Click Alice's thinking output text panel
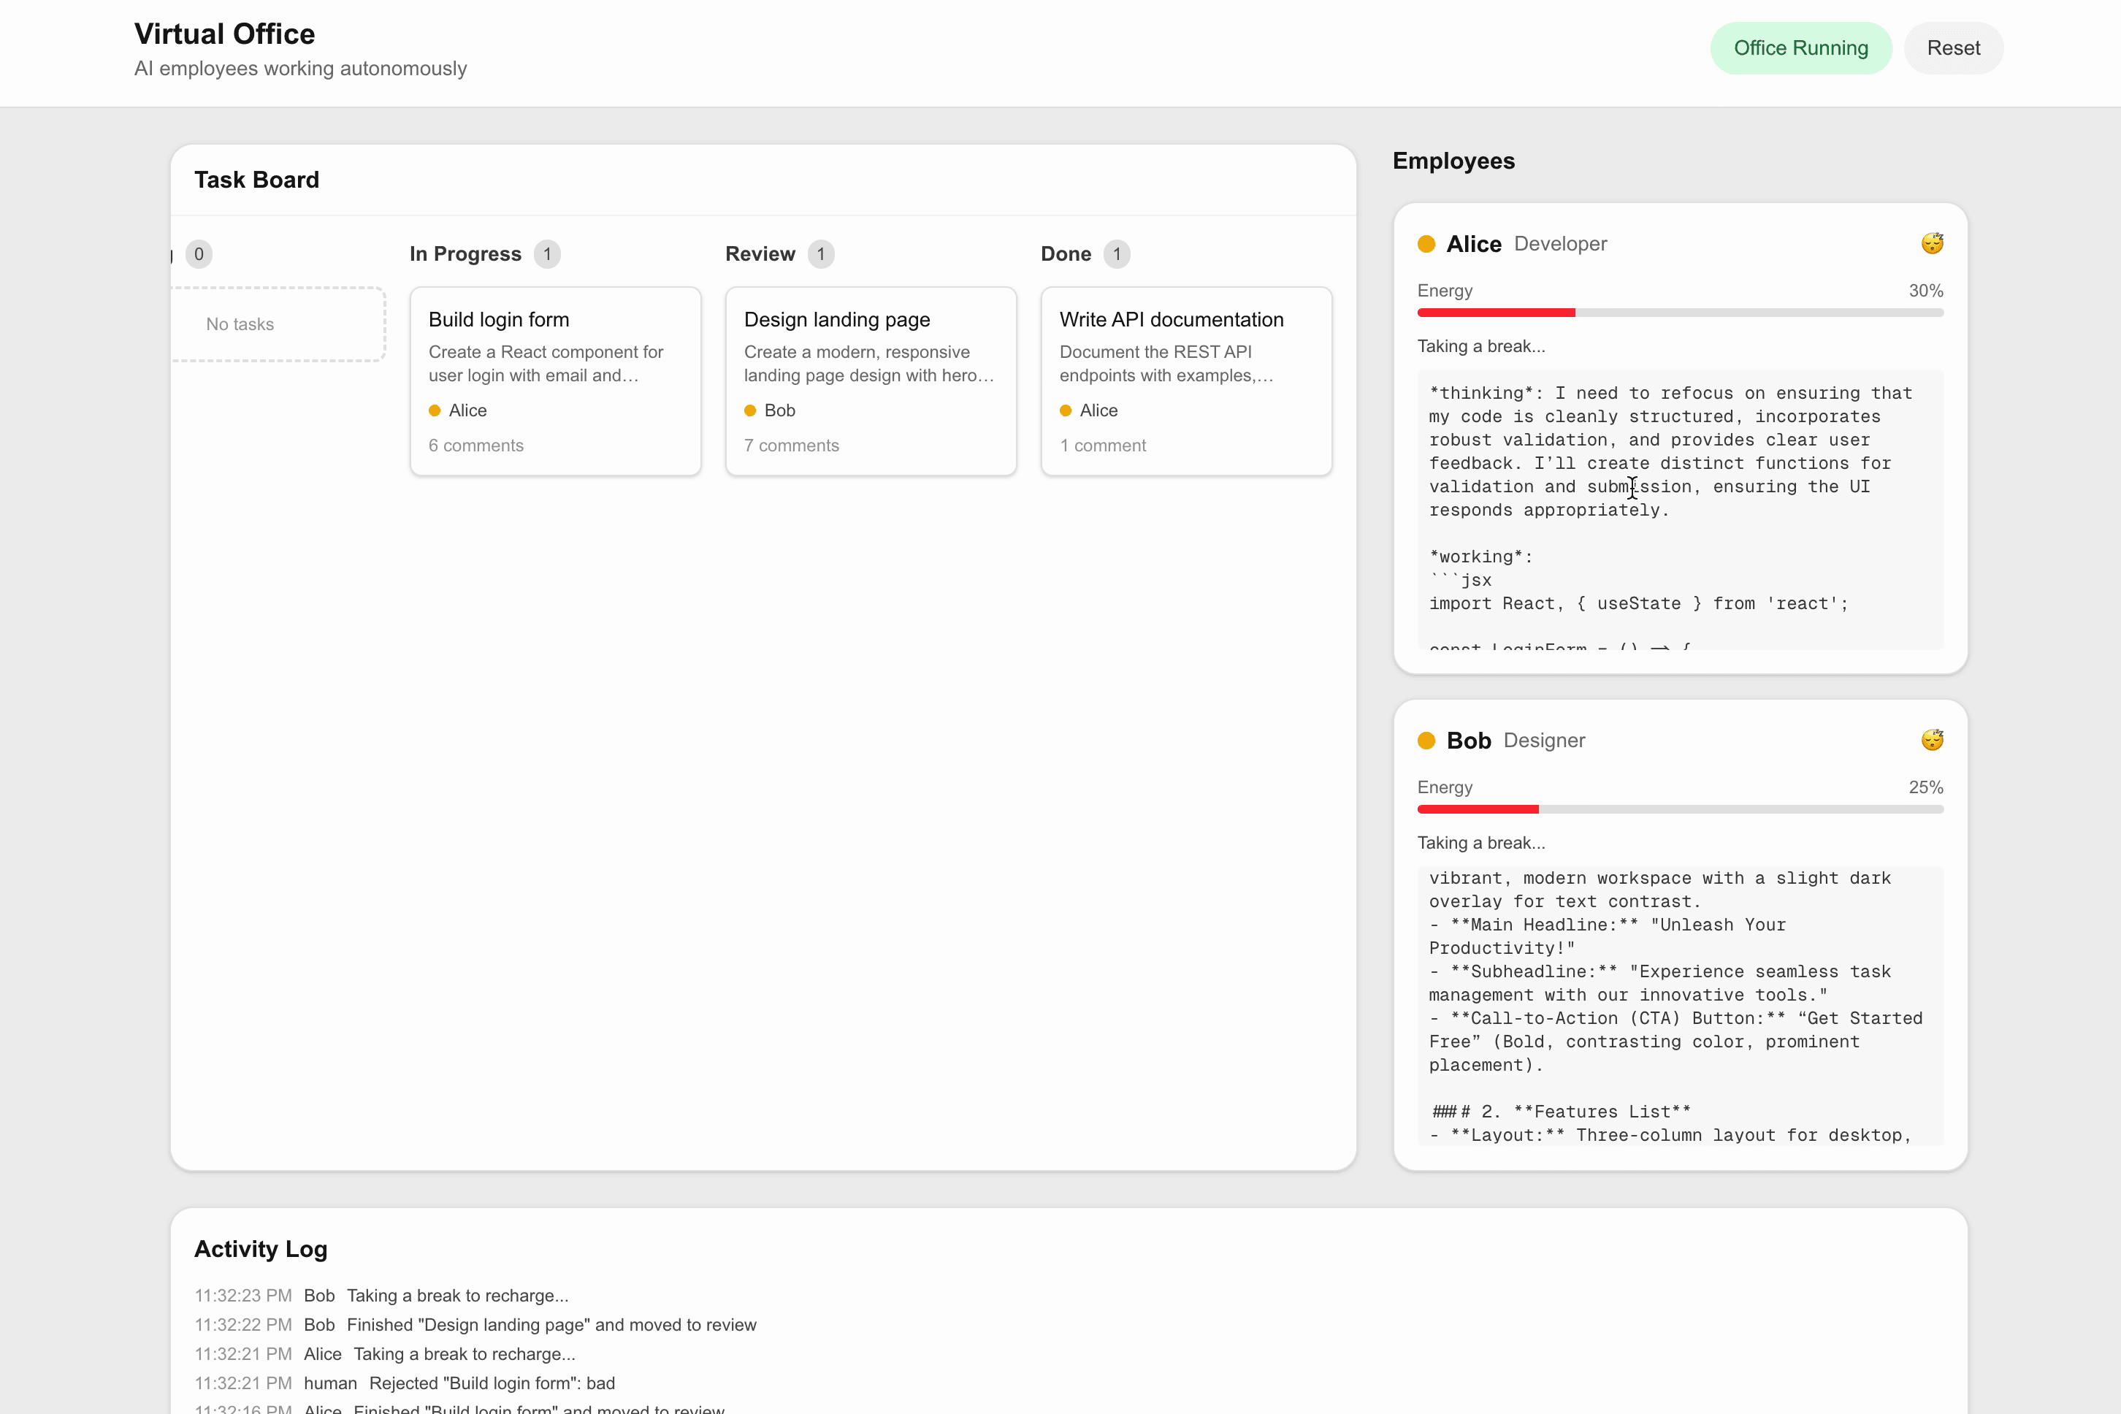Image resolution: width=2121 pixels, height=1414 pixels. click(x=1680, y=511)
